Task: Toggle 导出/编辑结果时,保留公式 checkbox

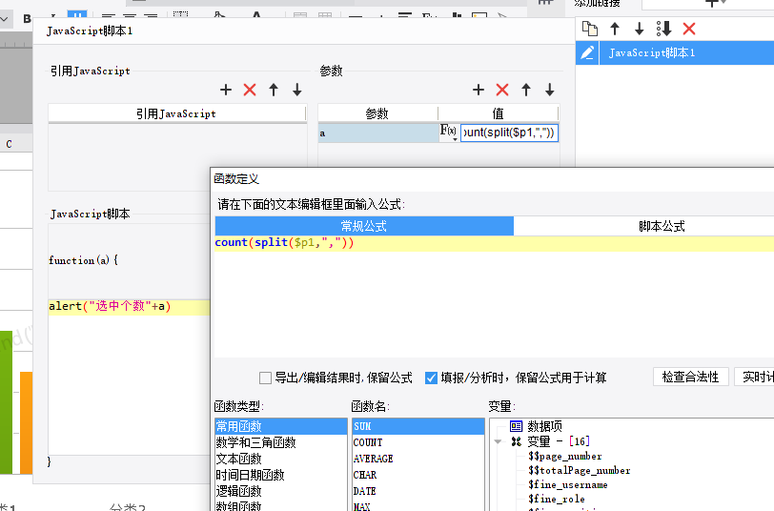Action: click(266, 378)
